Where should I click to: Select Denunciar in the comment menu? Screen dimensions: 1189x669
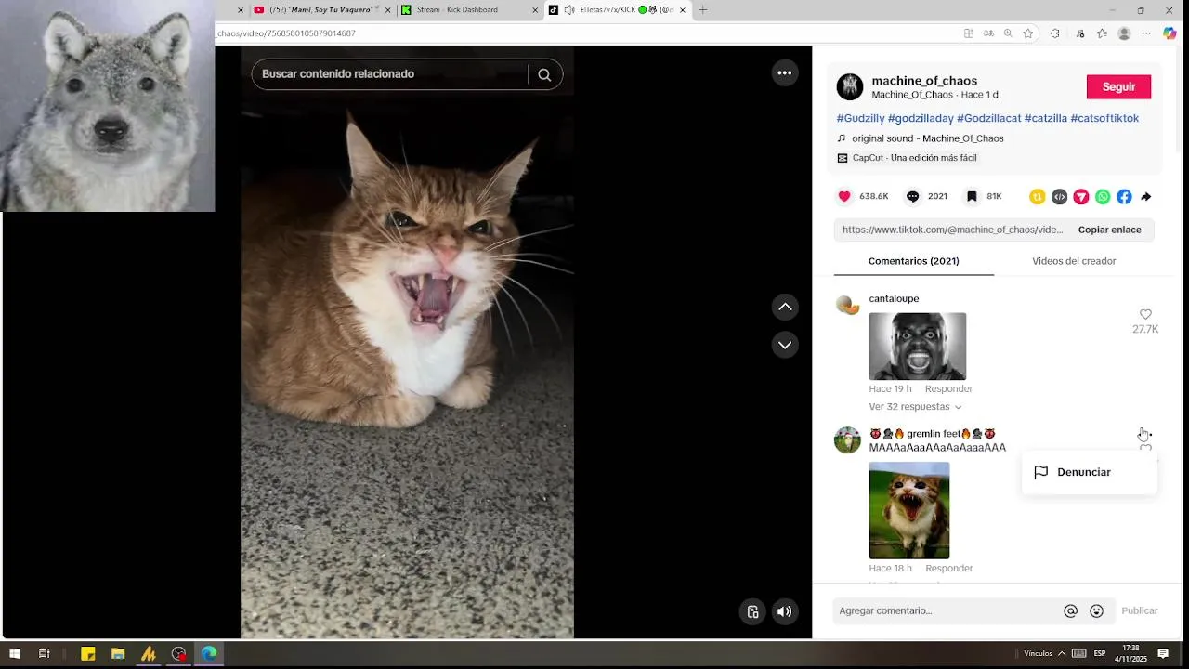[x=1090, y=472]
